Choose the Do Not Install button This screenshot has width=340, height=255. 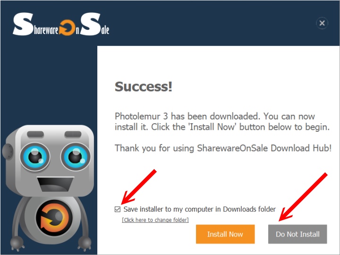click(x=297, y=234)
